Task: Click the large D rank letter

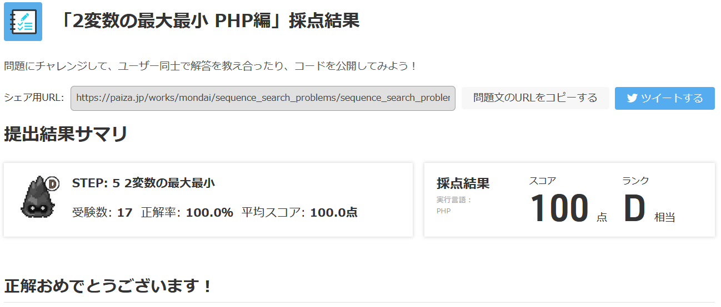Action: click(x=634, y=209)
